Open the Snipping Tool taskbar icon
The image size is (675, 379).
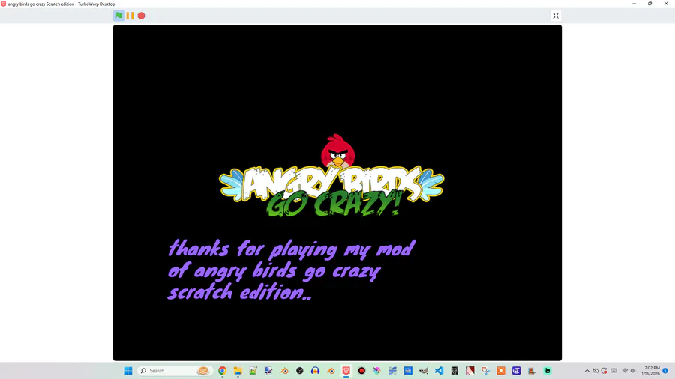(485, 371)
